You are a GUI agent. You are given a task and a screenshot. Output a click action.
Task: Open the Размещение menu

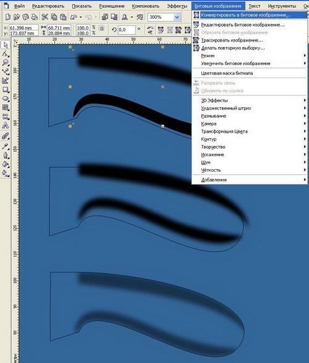[x=112, y=6]
